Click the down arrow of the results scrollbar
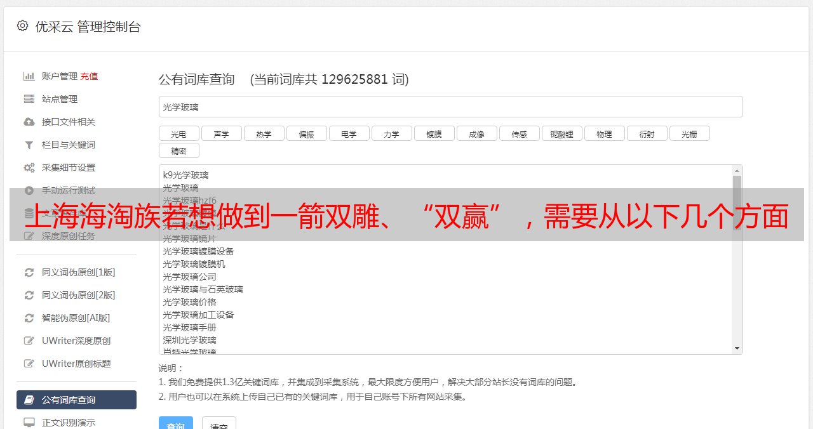813x429 pixels. click(x=737, y=348)
